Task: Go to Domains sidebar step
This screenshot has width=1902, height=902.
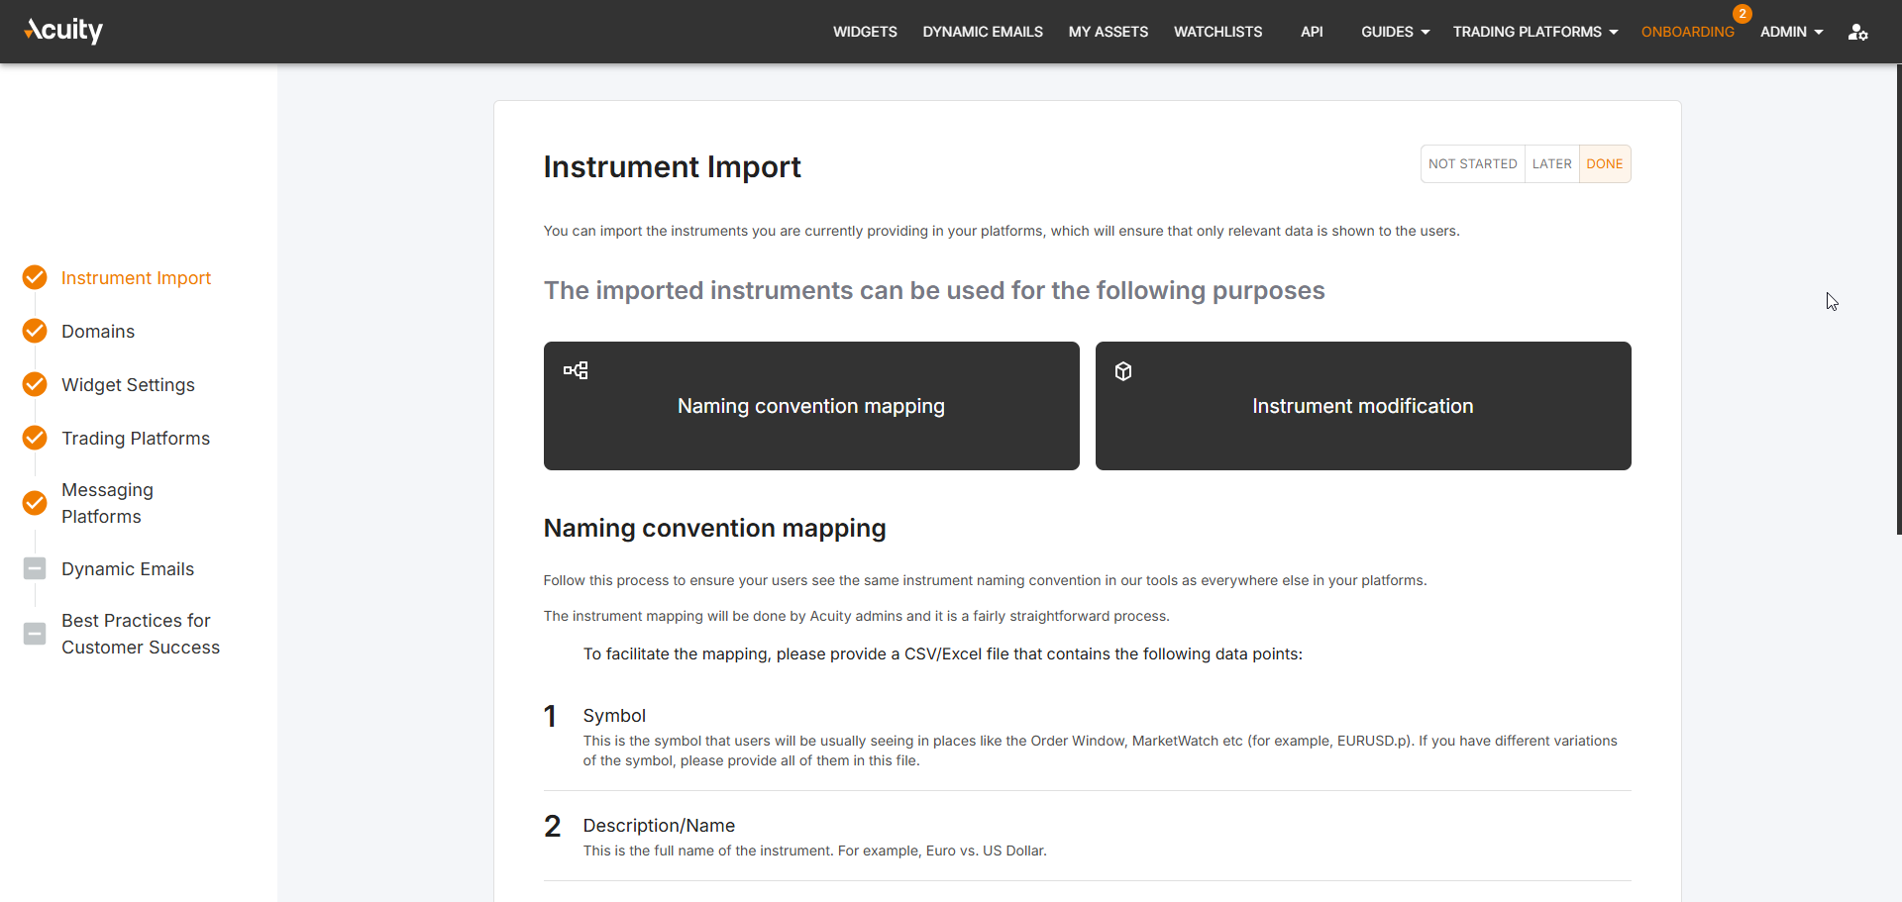Action: 98,332
